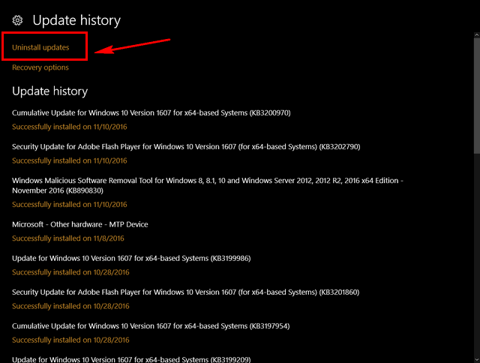
Task: Open the Uninstall updates link
Action: (40, 47)
